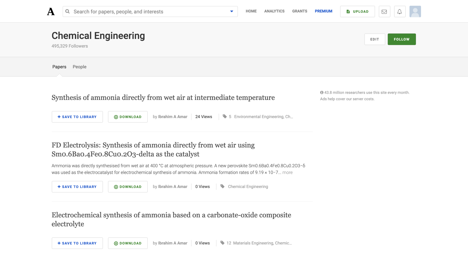Open the Premium menu link
Viewport: 468px width, 257px height.
(x=323, y=11)
